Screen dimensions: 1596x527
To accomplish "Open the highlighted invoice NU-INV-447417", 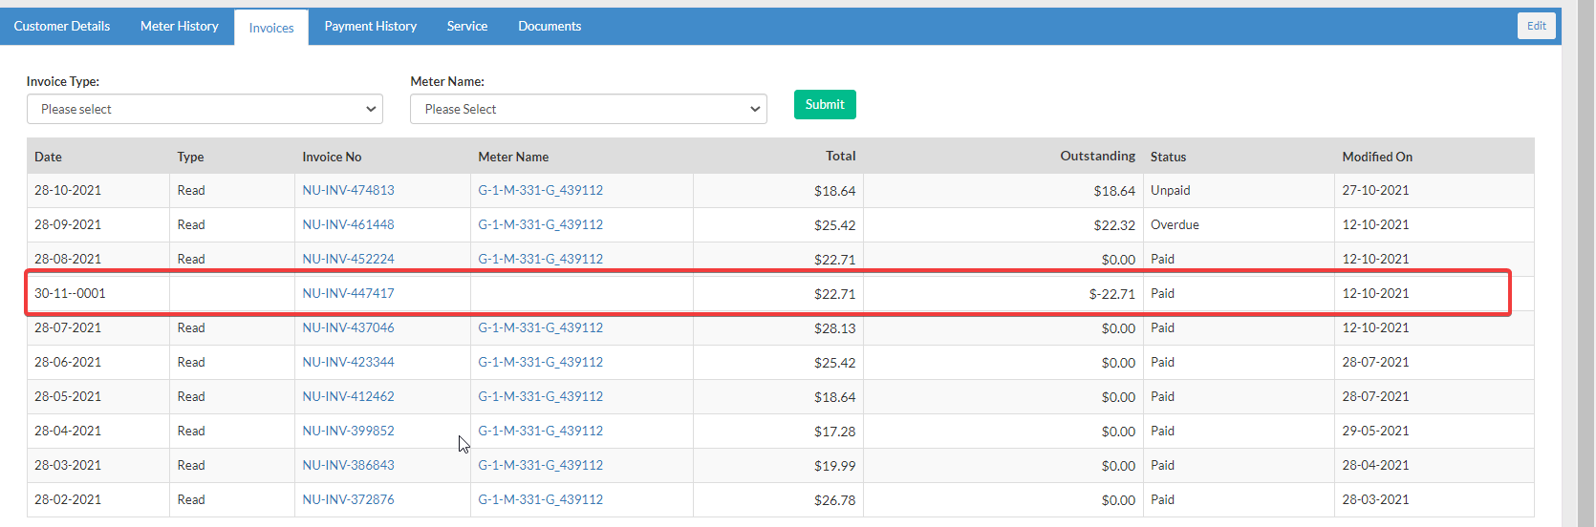I will click(348, 293).
